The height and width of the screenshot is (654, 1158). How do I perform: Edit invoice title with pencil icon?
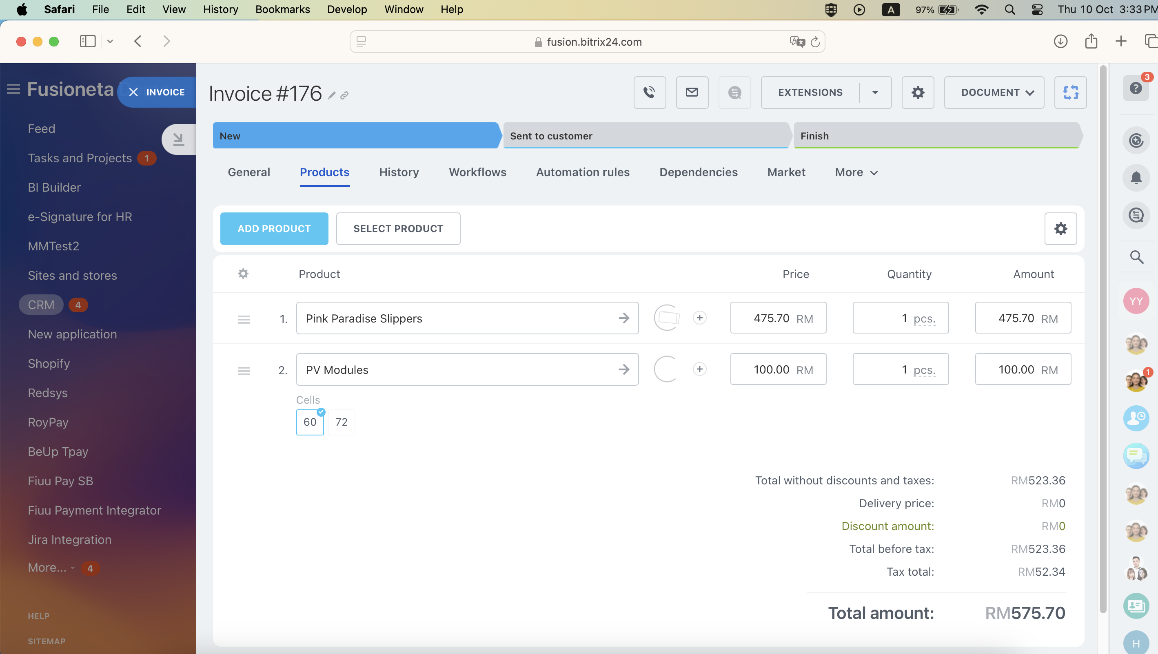point(332,96)
